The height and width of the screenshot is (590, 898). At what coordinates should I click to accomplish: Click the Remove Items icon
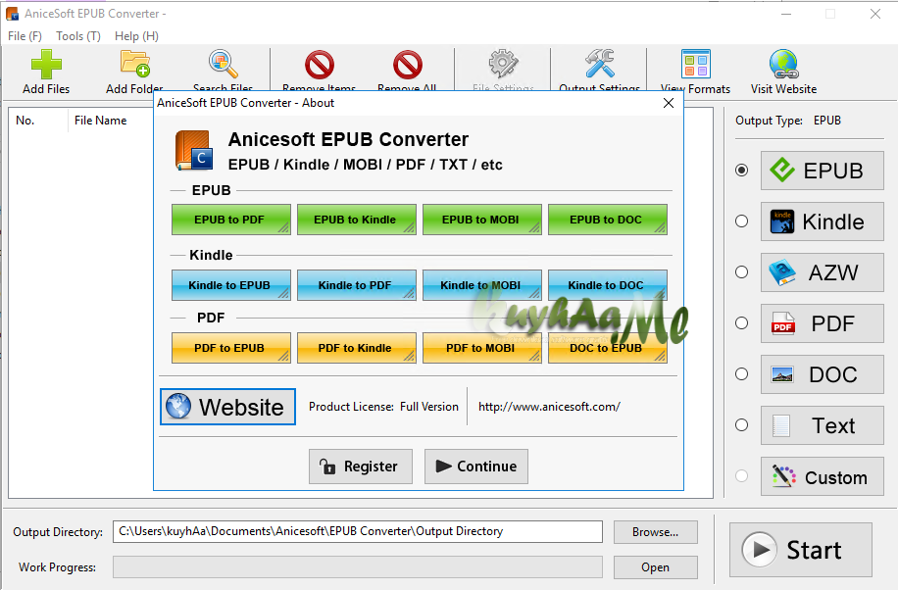[319, 65]
